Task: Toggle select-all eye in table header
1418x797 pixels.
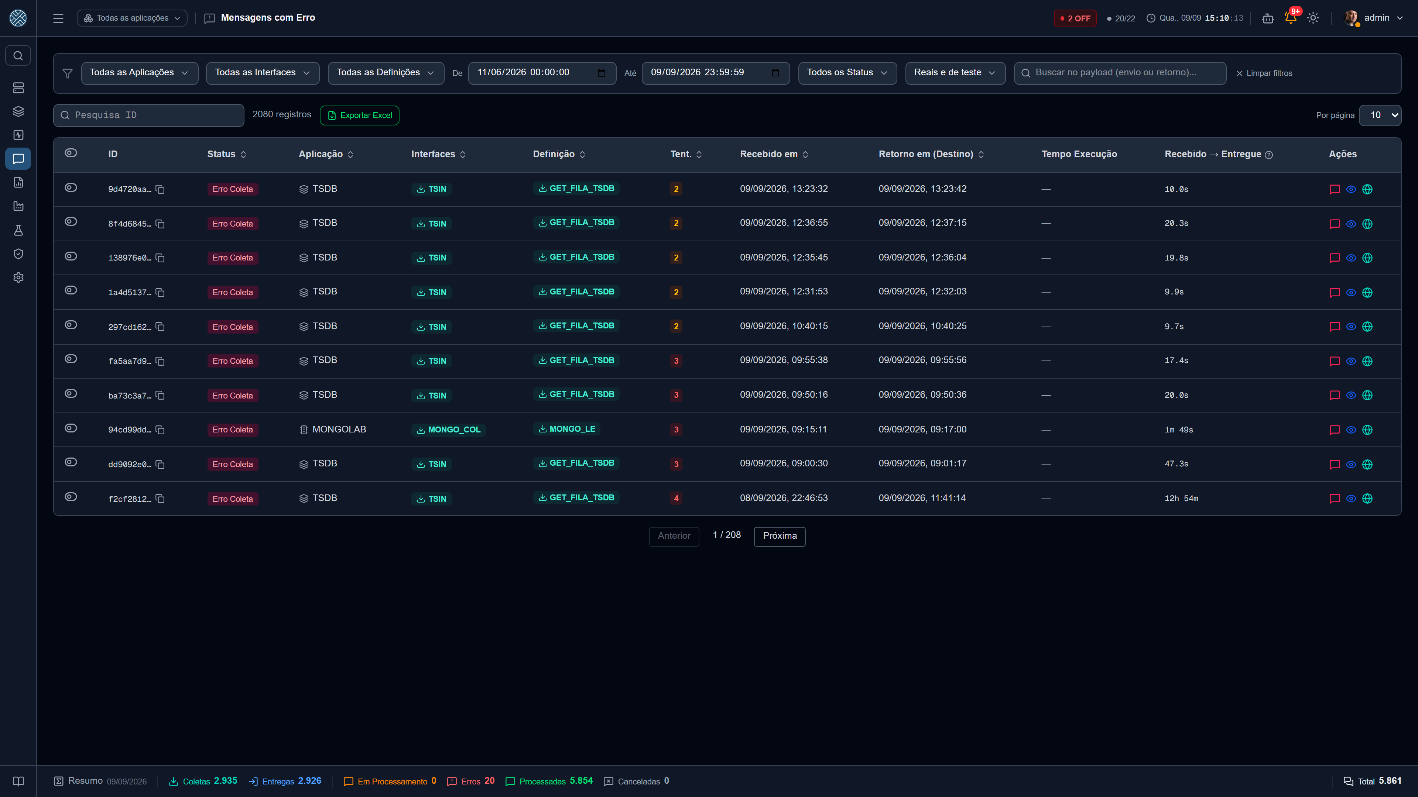Action: click(x=71, y=153)
